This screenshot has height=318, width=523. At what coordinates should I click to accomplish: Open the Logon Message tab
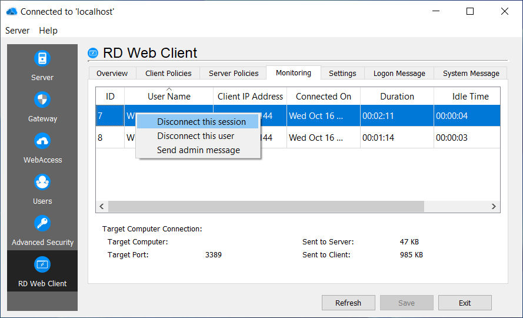(399, 73)
